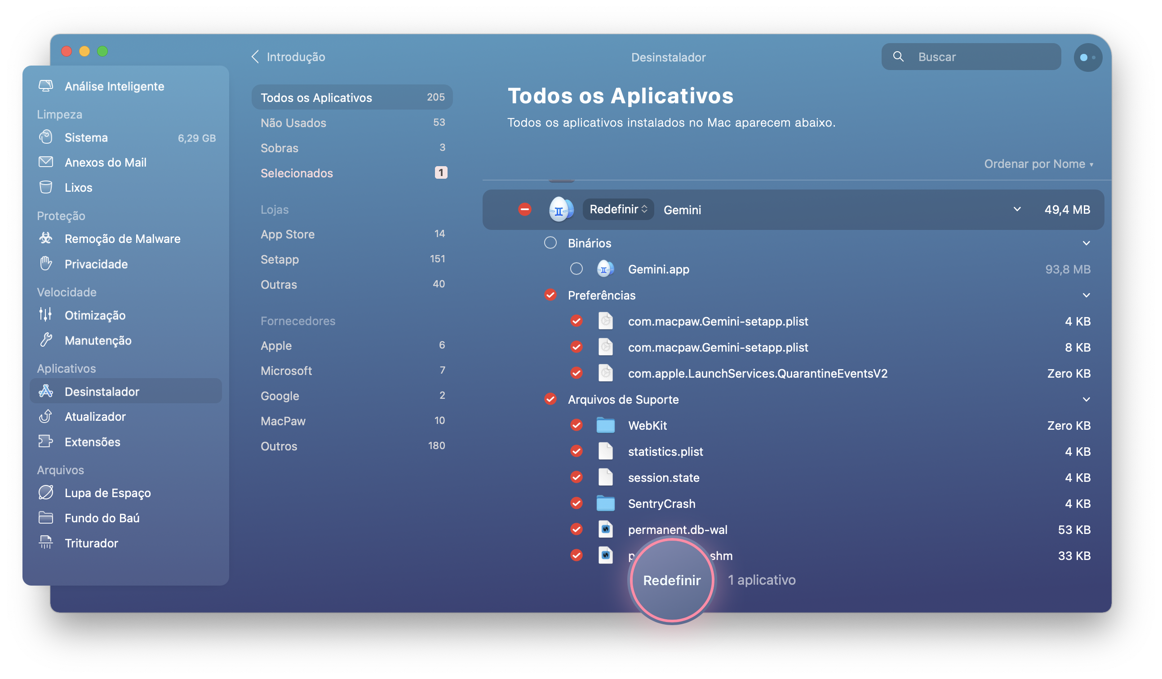Uncheck Arquivos de Suporte group checkbox
Screen dimensions: 1162x679
click(x=550, y=399)
